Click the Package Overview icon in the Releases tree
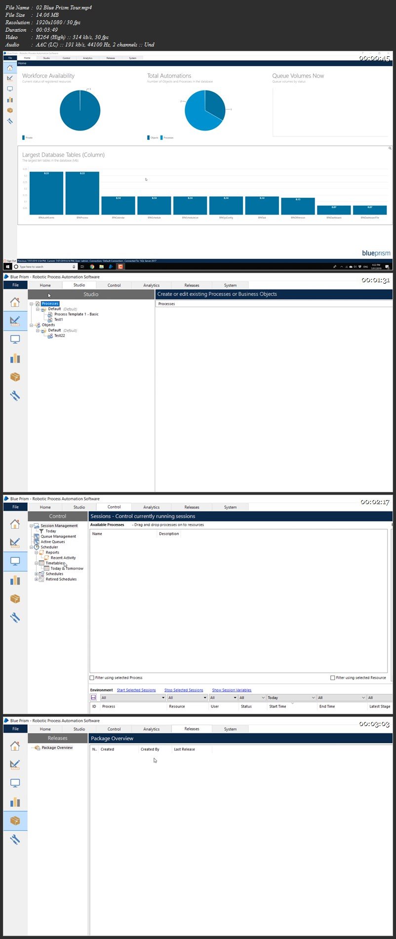 coord(38,748)
